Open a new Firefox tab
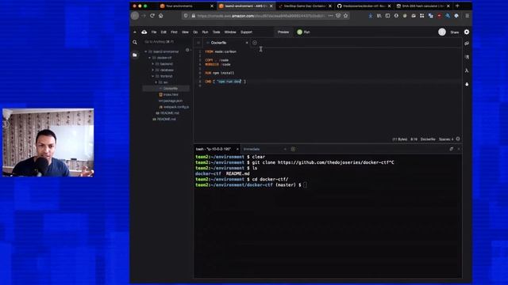 tap(457, 6)
